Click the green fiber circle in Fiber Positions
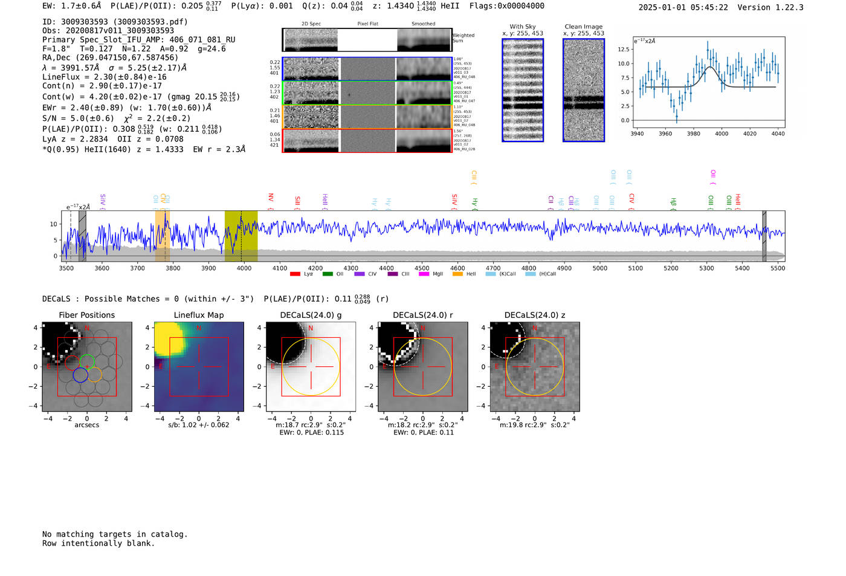 click(x=87, y=362)
